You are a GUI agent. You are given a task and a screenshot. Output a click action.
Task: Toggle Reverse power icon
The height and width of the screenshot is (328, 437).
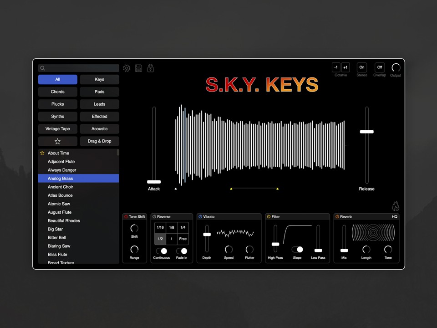coord(154,216)
